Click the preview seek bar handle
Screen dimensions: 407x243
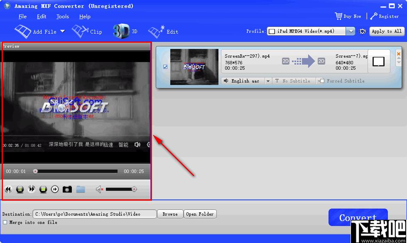[x=35, y=171]
